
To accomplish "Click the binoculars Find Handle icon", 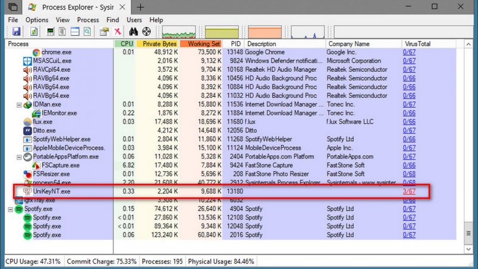I will tap(133, 32).
